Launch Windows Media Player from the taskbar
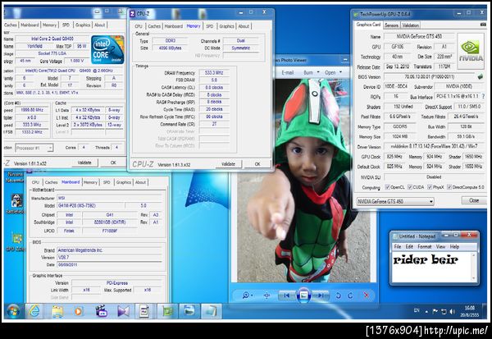 point(79,311)
